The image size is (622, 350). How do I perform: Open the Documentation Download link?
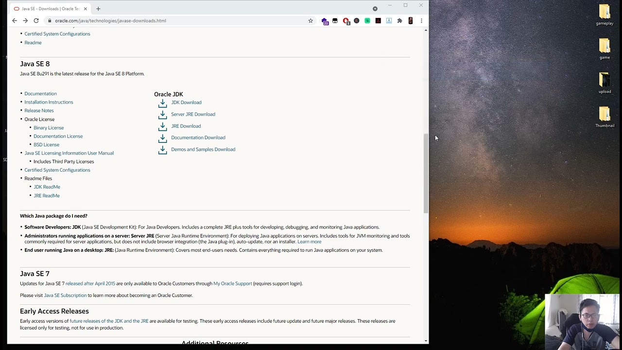198,138
